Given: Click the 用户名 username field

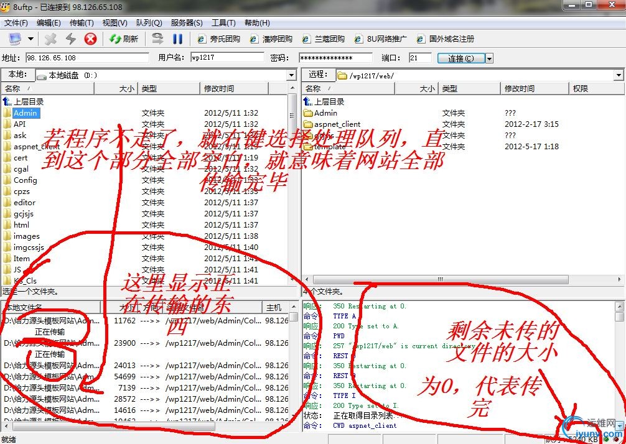Looking at the screenshot, I should coord(227,57).
